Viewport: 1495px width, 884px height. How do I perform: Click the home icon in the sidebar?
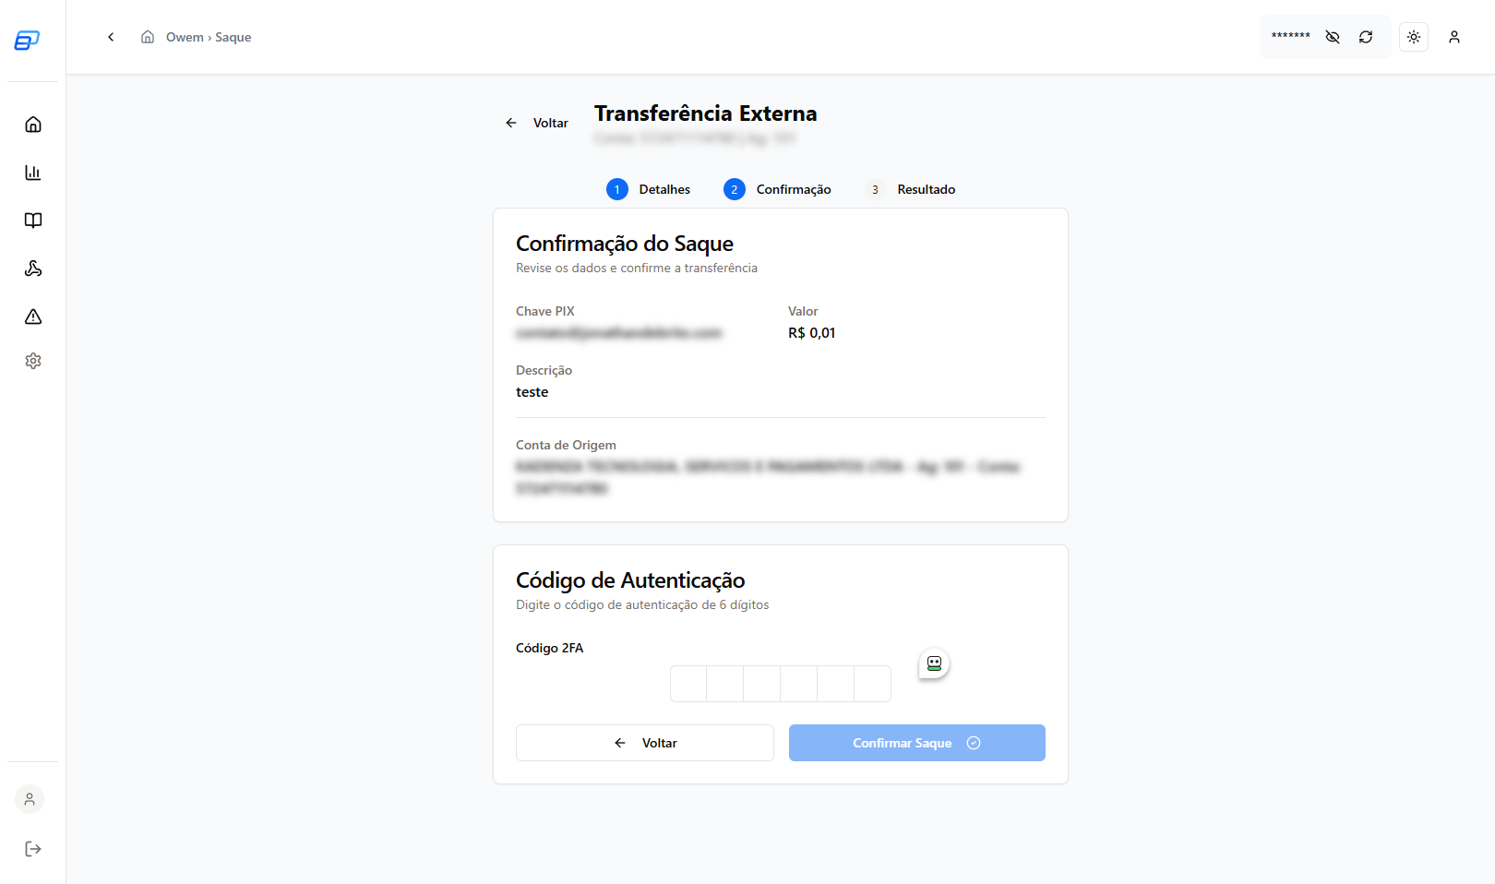33,125
